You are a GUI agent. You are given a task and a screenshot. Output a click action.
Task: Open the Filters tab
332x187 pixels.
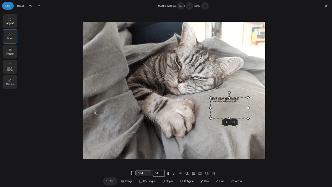10,52
